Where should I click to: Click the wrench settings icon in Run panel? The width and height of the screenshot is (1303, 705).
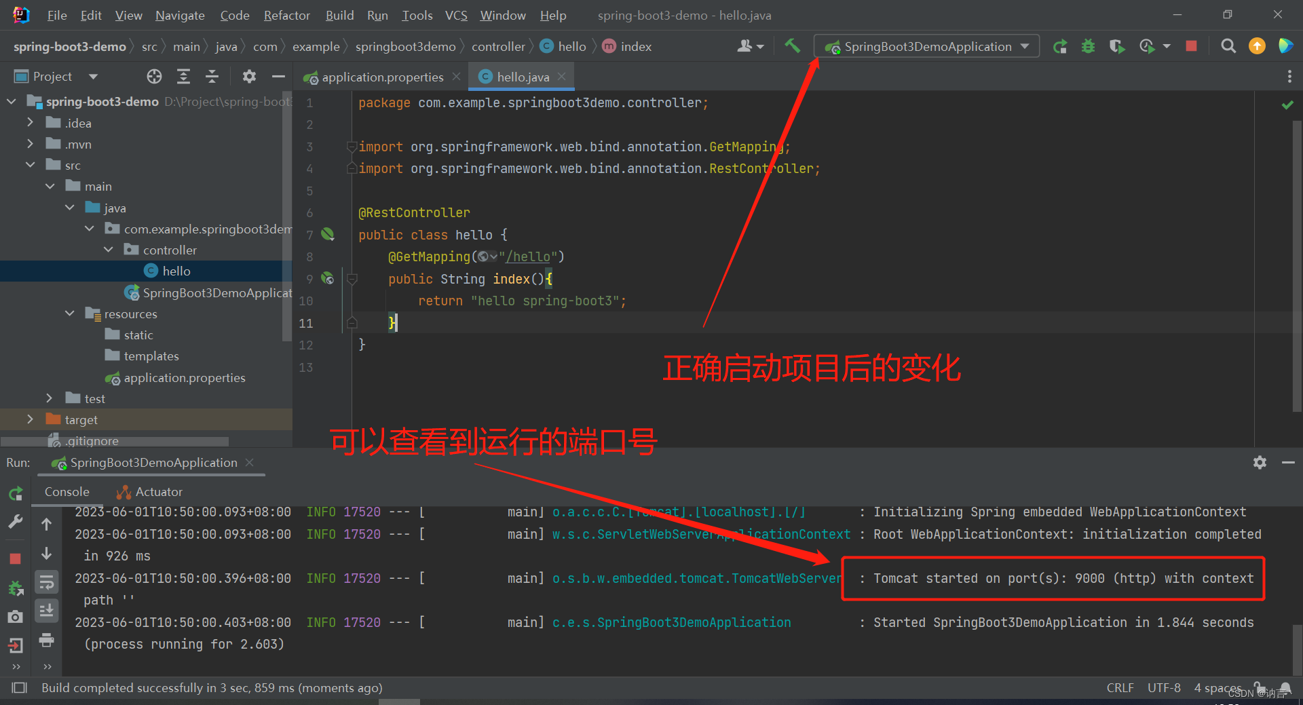15,522
